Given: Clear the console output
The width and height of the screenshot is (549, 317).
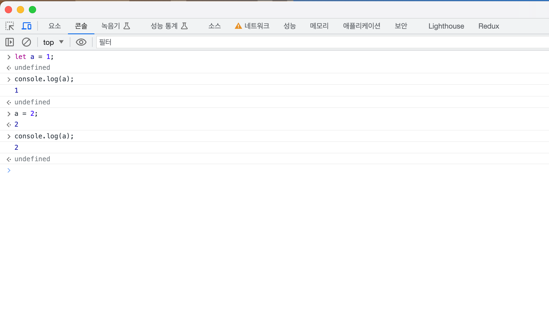Looking at the screenshot, I should [x=26, y=42].
